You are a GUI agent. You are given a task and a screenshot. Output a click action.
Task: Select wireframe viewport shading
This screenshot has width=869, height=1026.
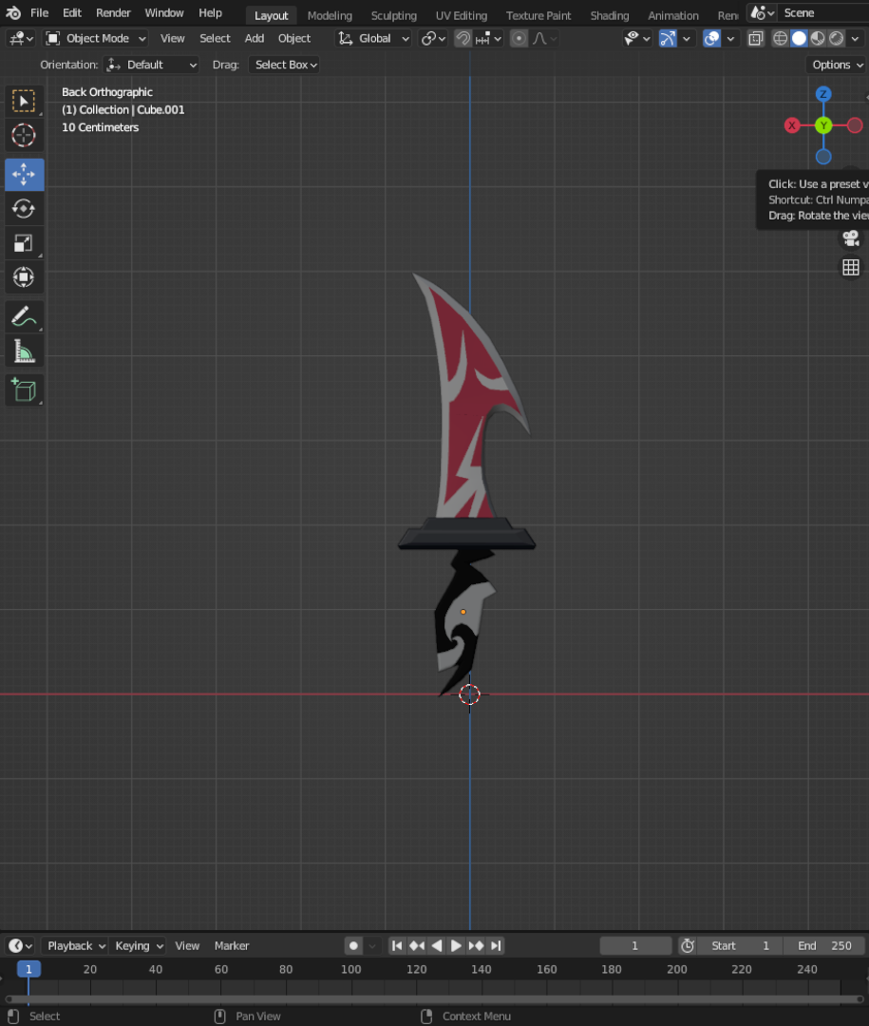pyautogui.click(x=780, y=39)
